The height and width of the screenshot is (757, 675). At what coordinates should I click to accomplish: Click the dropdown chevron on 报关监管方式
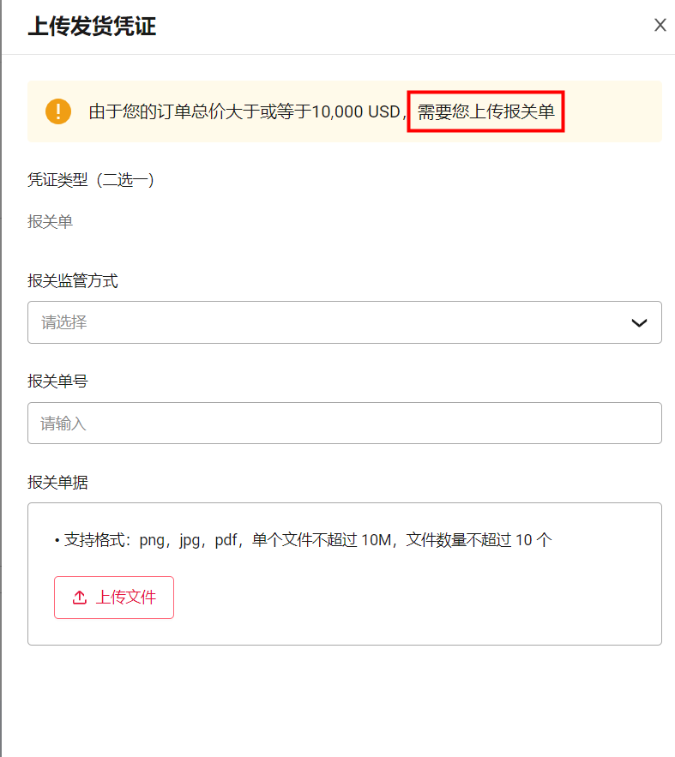pyautogui.click(x=639, y=322)
